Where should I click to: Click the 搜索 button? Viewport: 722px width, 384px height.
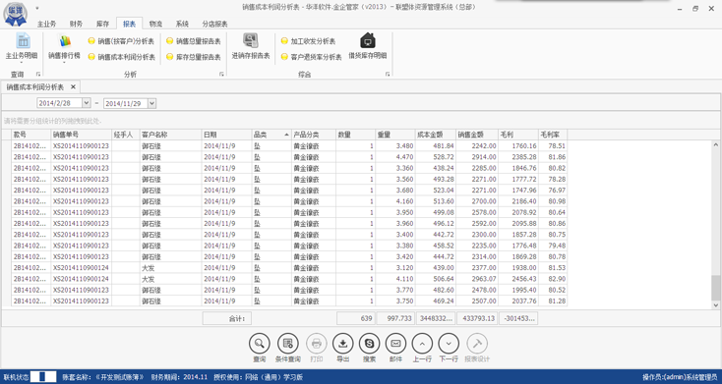pyautogui.click(x=369, y=343)
